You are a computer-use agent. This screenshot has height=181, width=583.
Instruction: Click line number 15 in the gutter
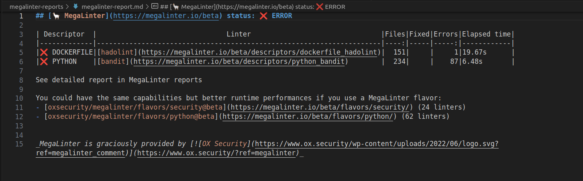pos(19,144)
